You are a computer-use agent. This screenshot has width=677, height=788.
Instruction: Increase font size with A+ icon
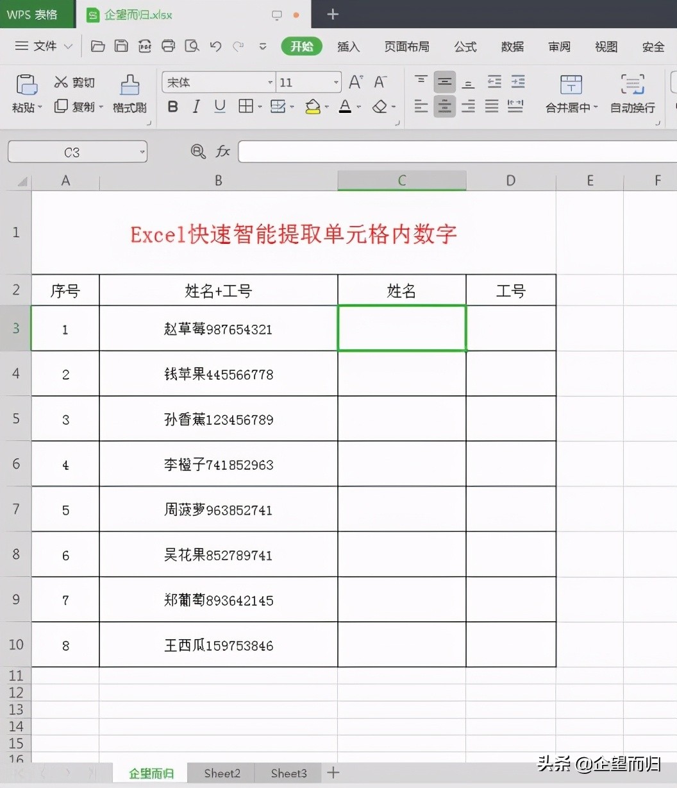(x=356, y=82)
